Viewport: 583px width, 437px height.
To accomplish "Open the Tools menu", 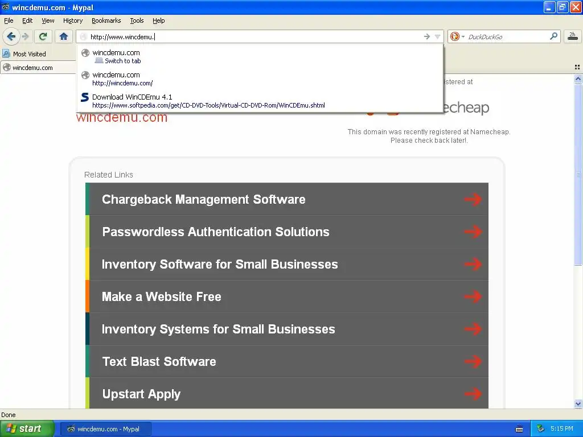I will (x=137, y=20).
